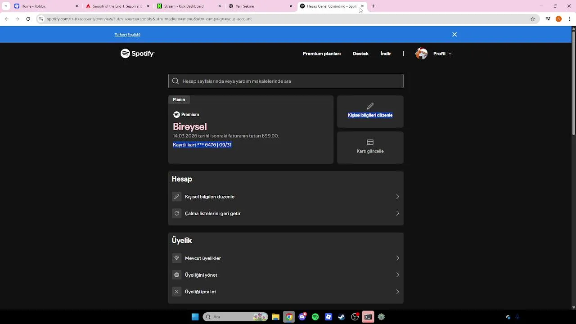Screen dimensions: 576x324
Task: Go back with browser back arrow
Action: click(7, 19)
